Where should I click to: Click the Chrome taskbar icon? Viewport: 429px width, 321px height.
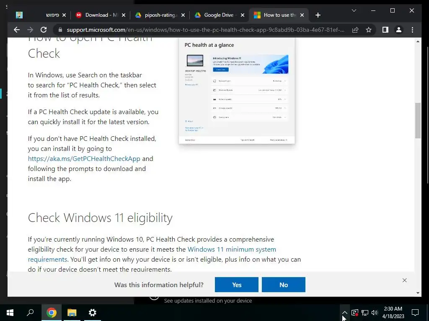point(51,313)
